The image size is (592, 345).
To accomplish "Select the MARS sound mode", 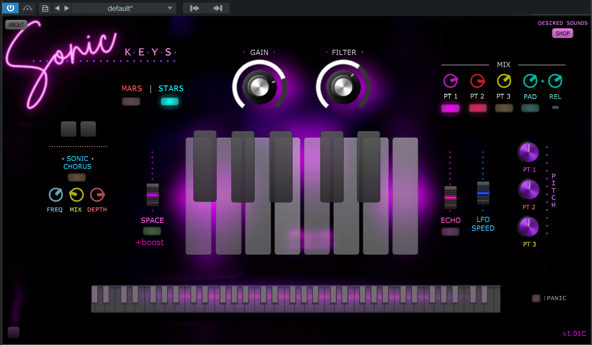I will (x=131, y=101).
